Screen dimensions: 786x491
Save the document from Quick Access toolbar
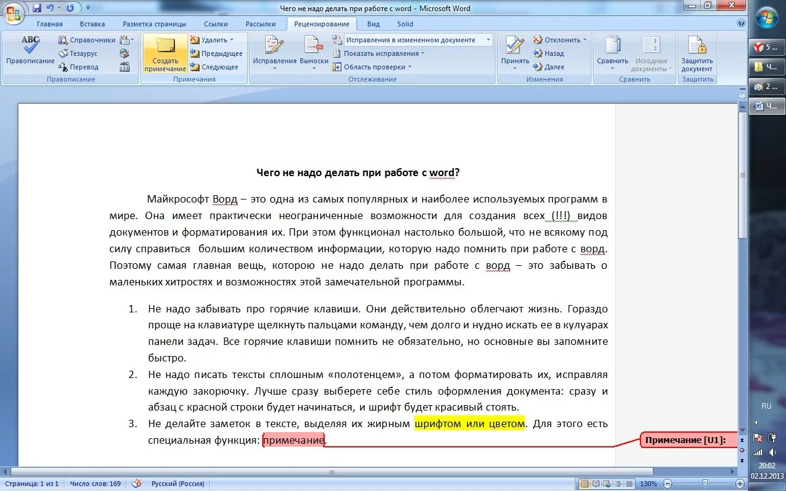pos(37,8)
